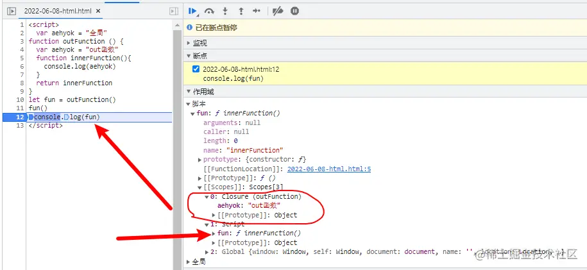Collapse the 1: Script scope row
Image resolution: width=587 pixels, height=270 pixels.
pyautogui.click(x=207, y=224)
